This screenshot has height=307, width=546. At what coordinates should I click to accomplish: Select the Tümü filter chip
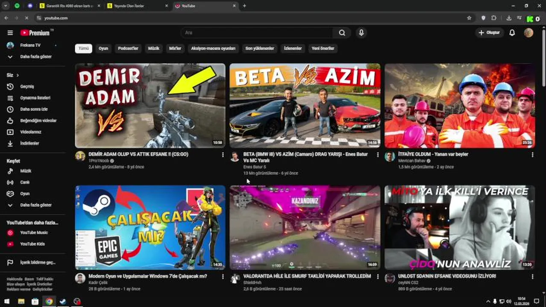(x=83, y=48)
